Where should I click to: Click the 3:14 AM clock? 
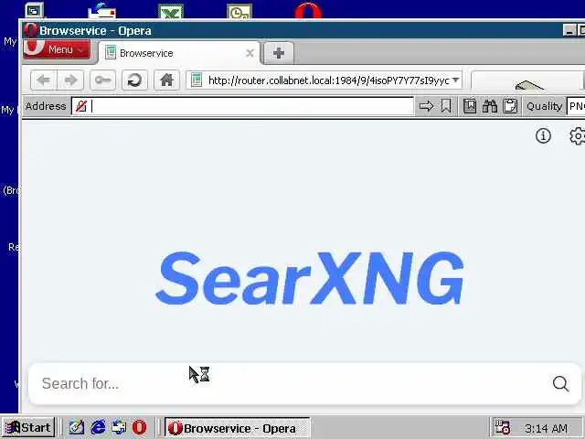546,428
